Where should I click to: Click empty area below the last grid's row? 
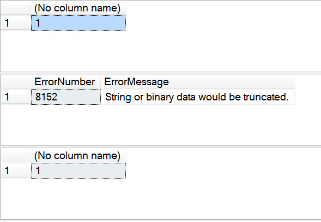pos(160,199)
